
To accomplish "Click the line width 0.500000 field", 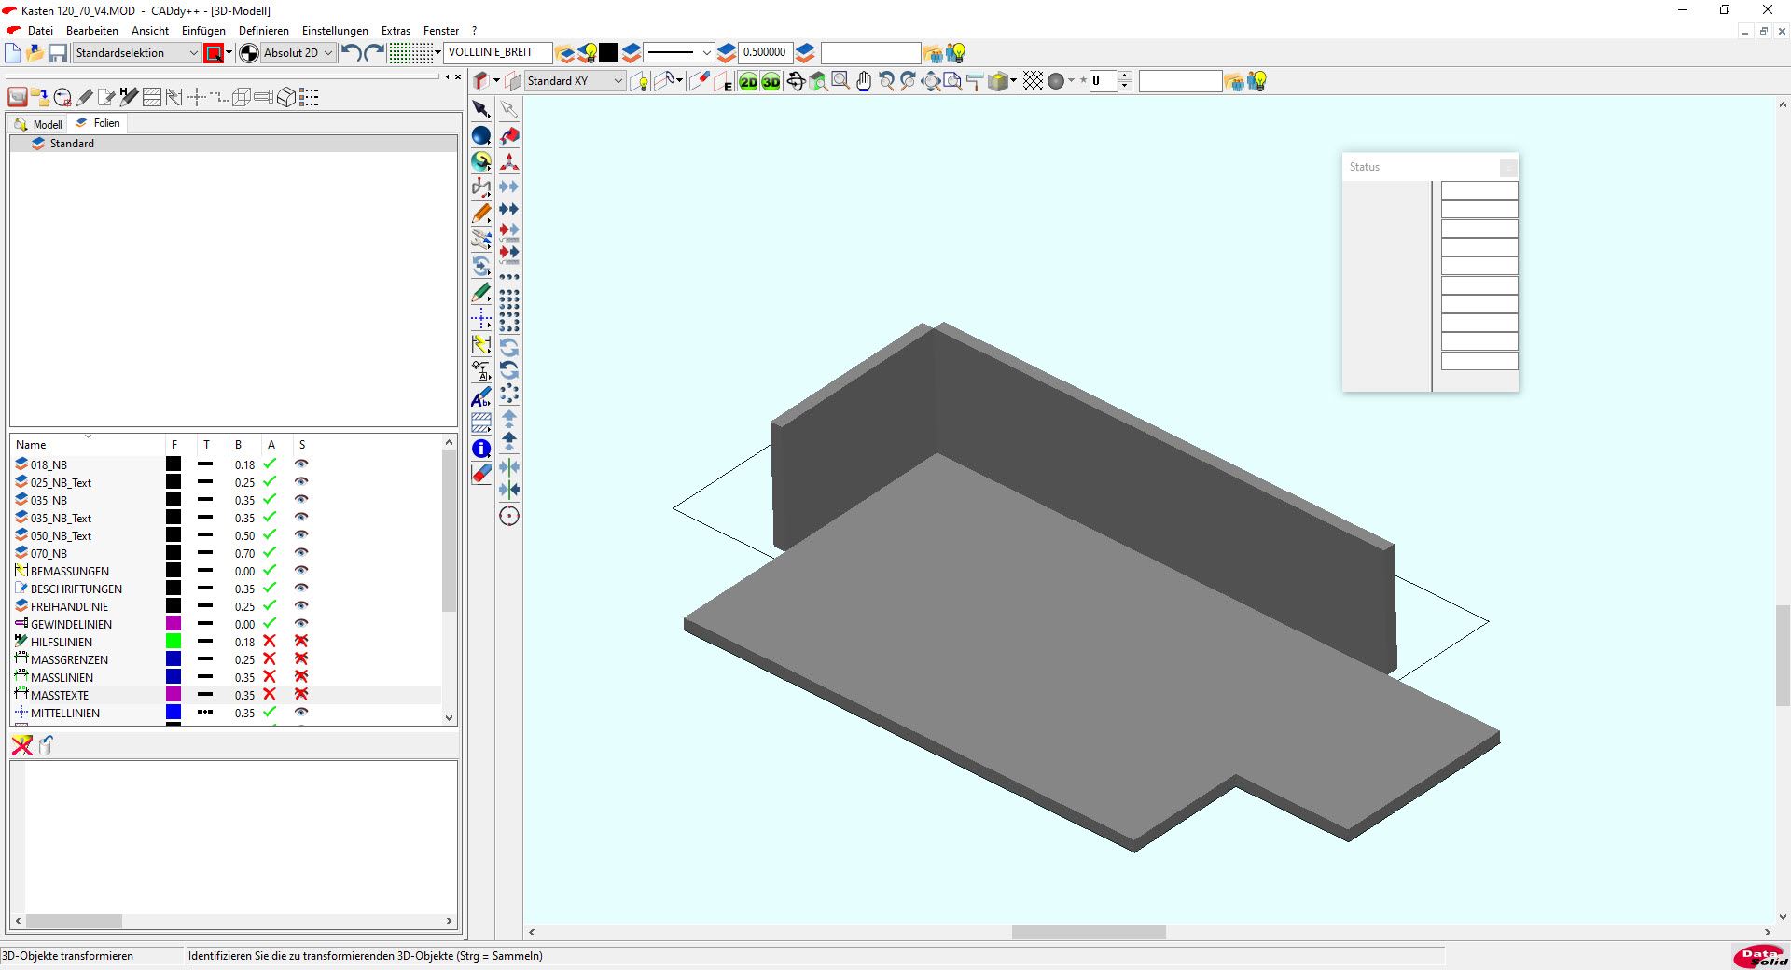I will [764, 53].
